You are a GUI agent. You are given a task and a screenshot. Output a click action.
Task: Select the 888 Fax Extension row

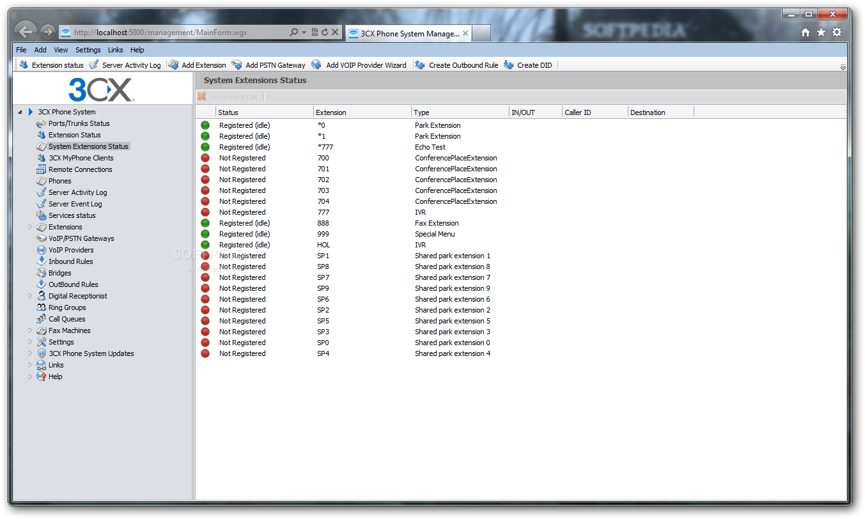tap(520, 223)
